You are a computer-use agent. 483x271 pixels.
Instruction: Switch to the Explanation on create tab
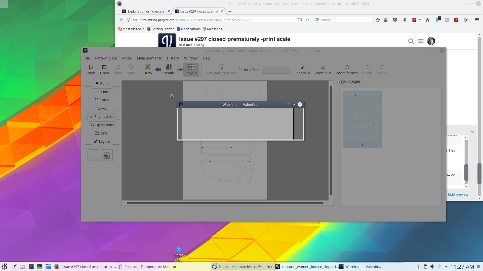[x=145, y=12]
